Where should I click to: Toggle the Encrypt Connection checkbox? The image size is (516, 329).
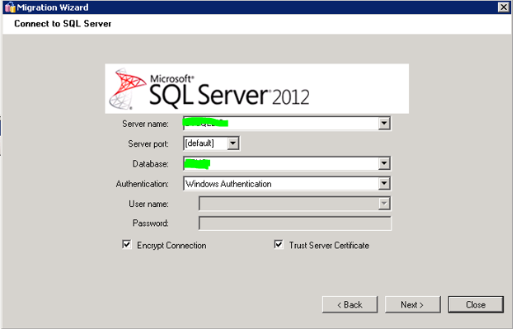tap(127, 245)
